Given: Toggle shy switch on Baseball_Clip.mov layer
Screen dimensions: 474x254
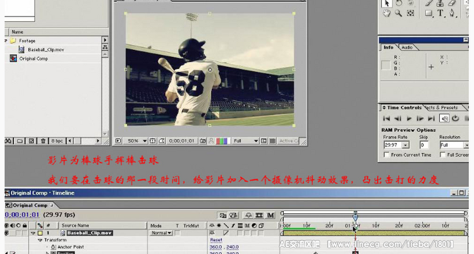Looking at the screenshot, I should (212, 233).
